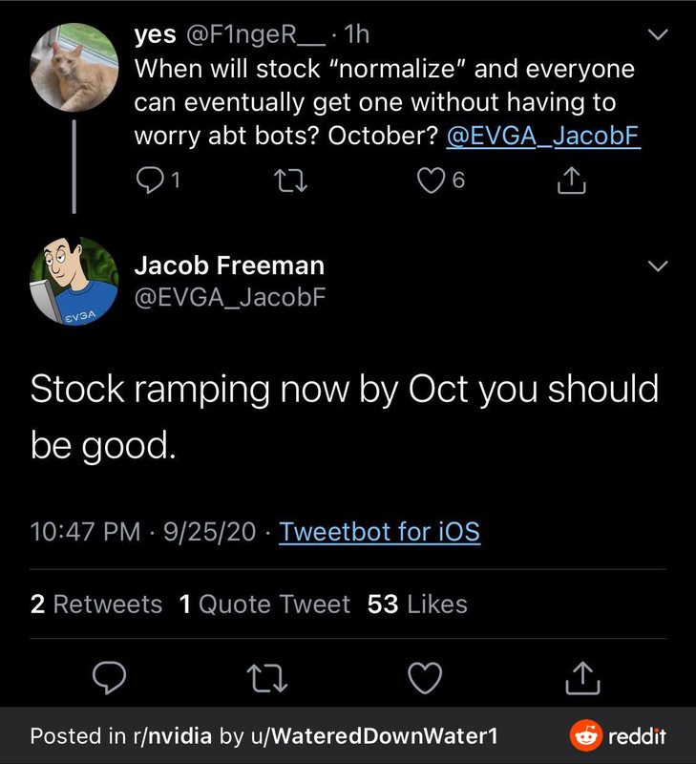Share the yes user's tweet
The image size is (696, 764).
[x=570, y=180]
